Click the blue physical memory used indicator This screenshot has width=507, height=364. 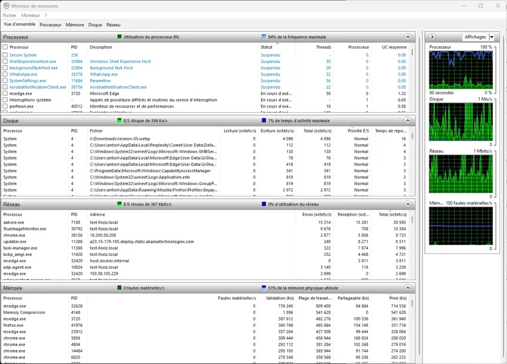(x=264, y=288)
